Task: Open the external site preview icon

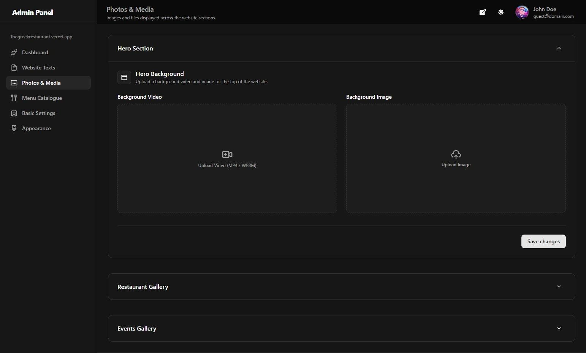Action: coord(482,12)
